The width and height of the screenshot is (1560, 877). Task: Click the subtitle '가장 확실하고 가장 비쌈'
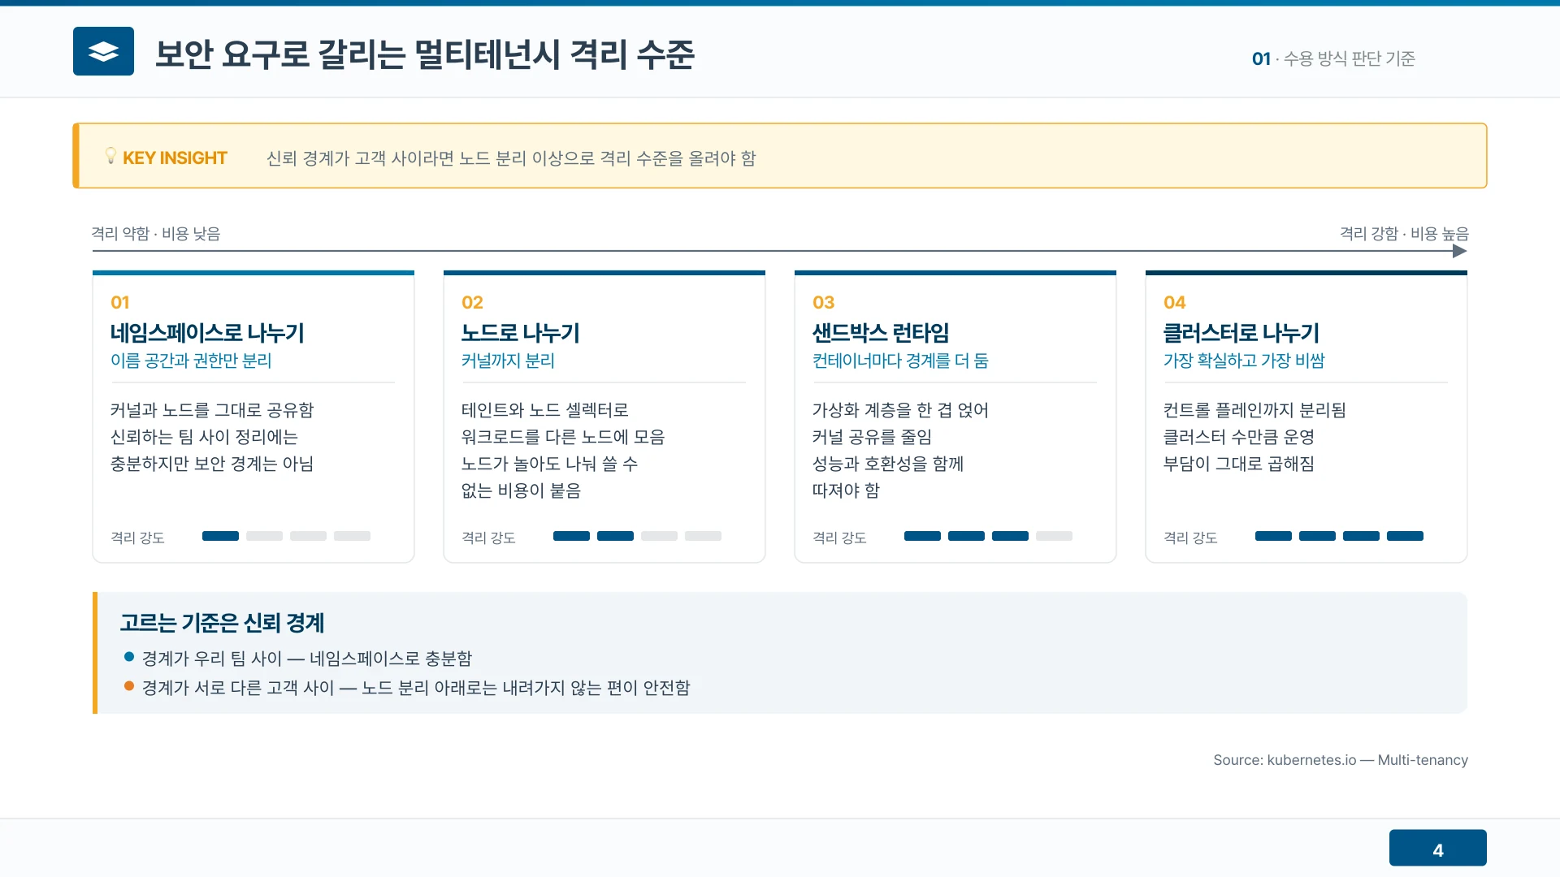click(x=1244, y=360)
